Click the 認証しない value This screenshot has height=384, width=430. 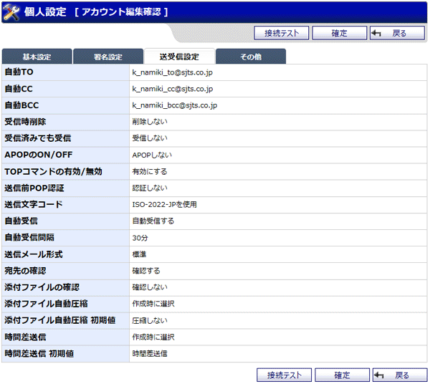pyautogui.click(x=150, y=188)
